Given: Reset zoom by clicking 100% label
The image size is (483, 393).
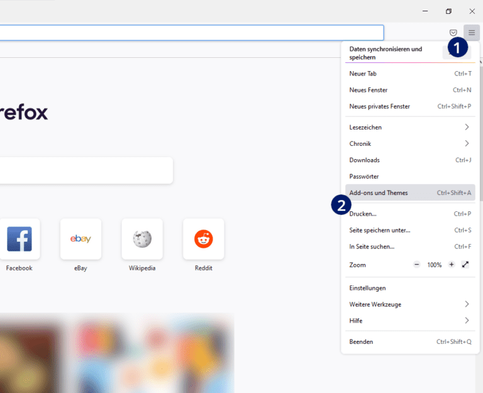Looking at the screenshot, I should pos(434,265).
